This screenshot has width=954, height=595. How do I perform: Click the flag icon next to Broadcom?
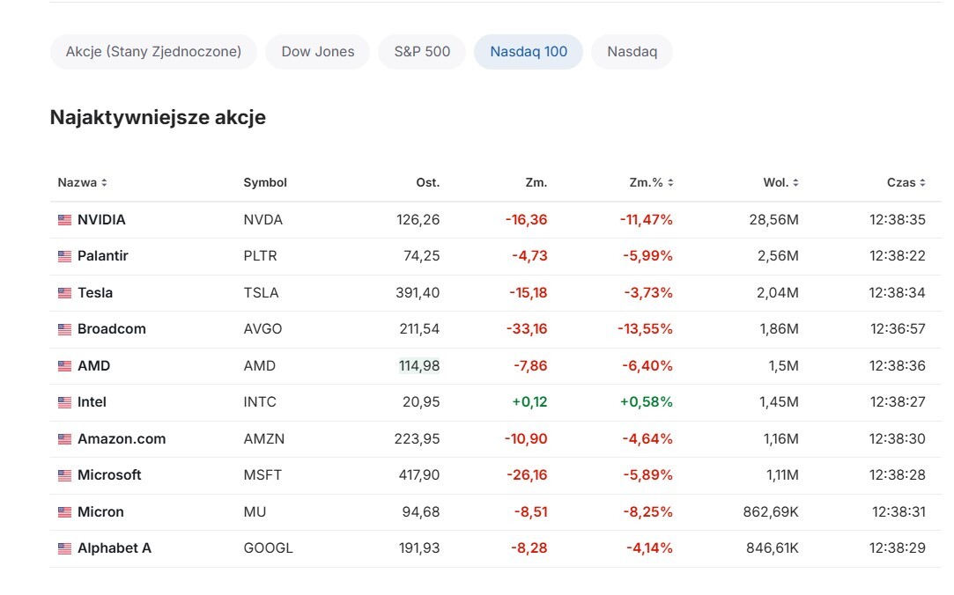(x=64, y=329)
